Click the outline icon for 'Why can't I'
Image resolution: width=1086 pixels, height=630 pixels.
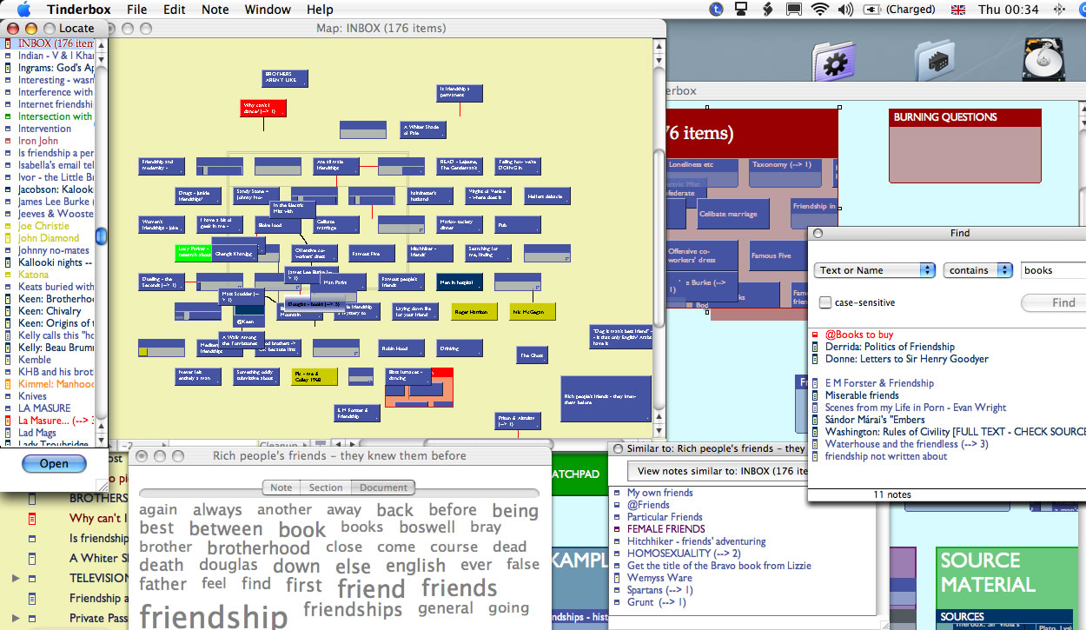[32, 519]
